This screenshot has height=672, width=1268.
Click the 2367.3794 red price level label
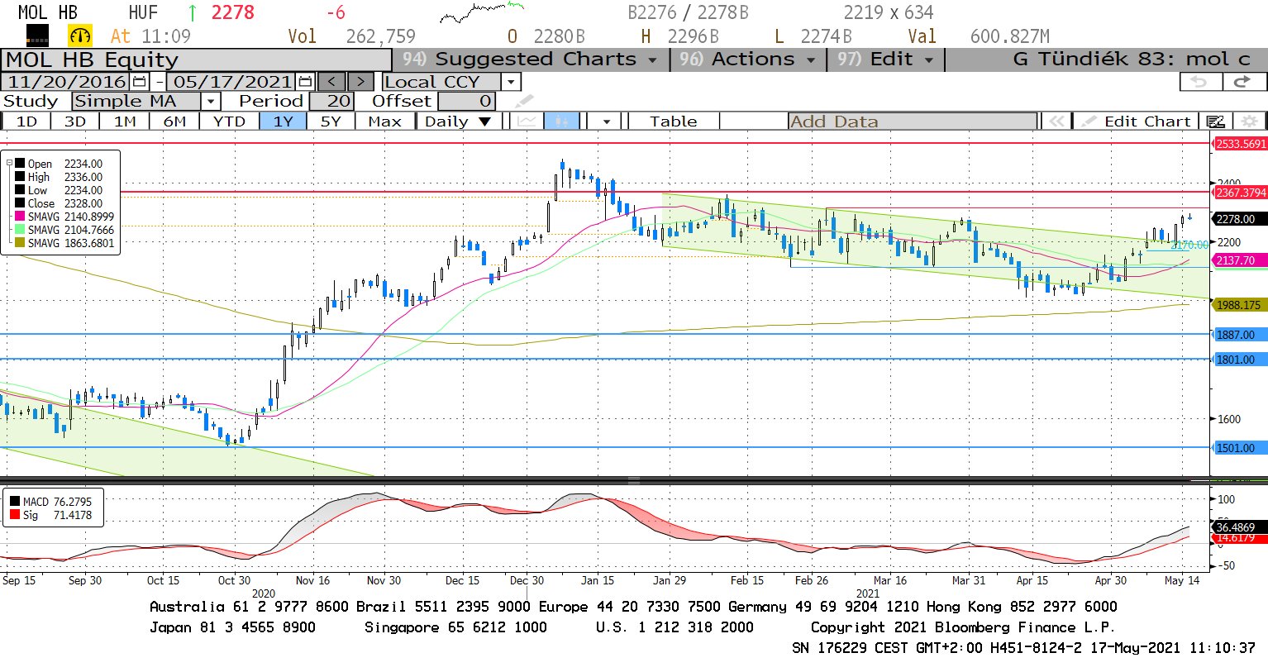(1240, 193)
